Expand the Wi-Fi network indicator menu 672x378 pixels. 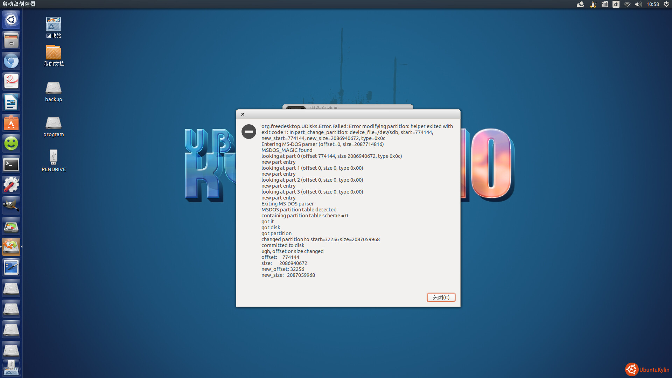tap(627, 4)
